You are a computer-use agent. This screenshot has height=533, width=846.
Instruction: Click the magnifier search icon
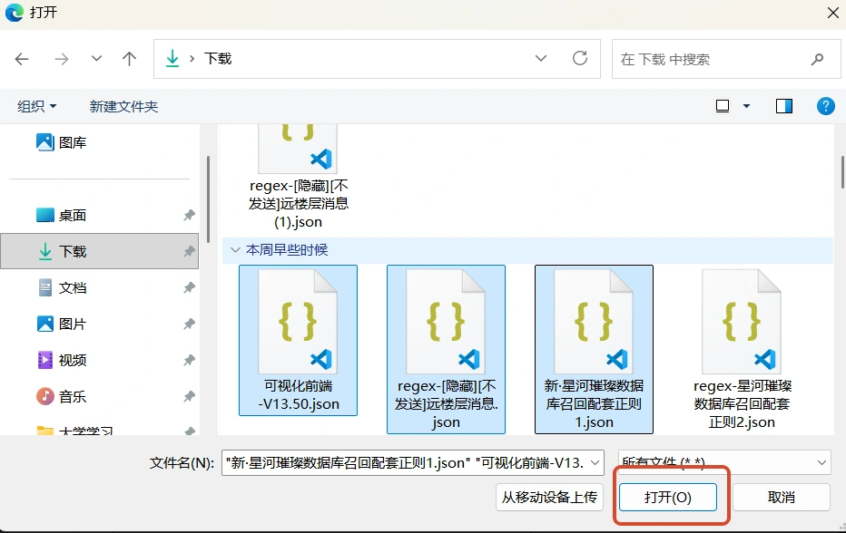pyautogui.click(x=817, y=59)
